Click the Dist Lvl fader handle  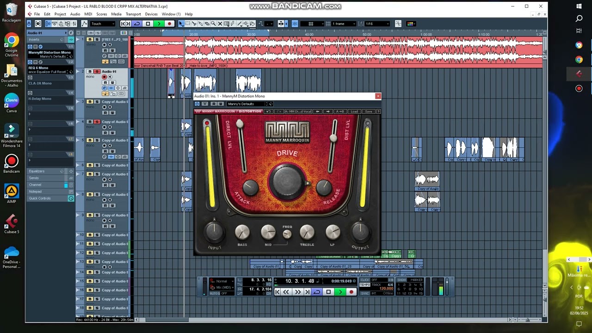(x=333, y=137)
